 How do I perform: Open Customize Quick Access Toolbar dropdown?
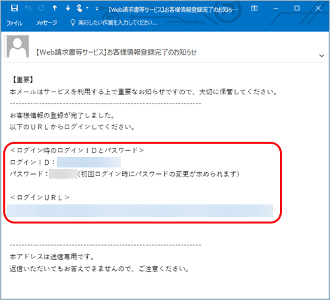click(x=96, y=9)
